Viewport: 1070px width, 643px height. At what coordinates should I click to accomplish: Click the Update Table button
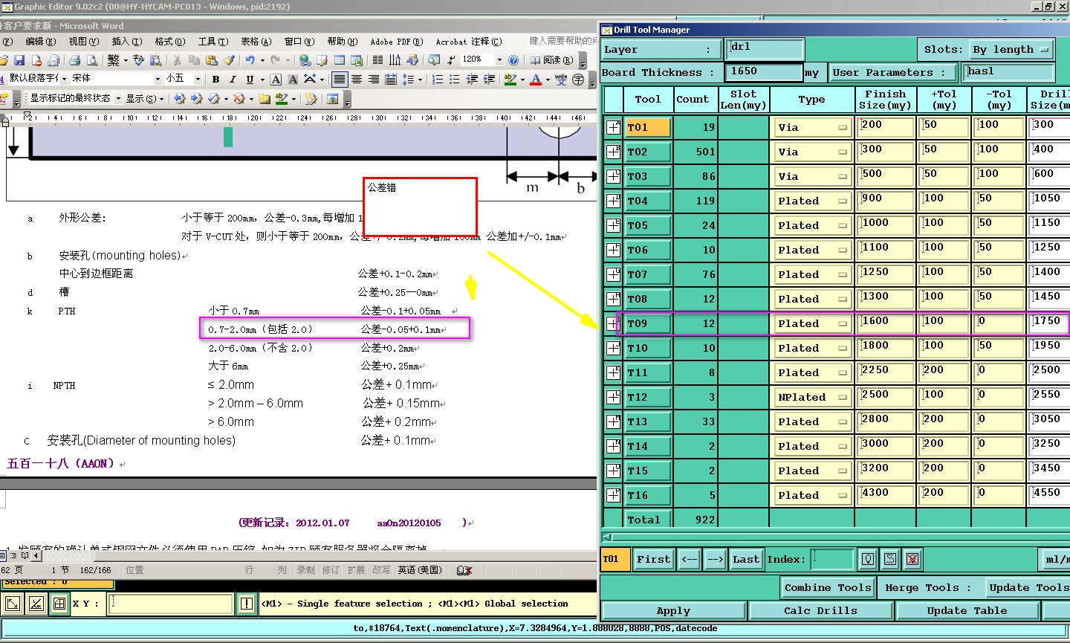pos(967,610)
